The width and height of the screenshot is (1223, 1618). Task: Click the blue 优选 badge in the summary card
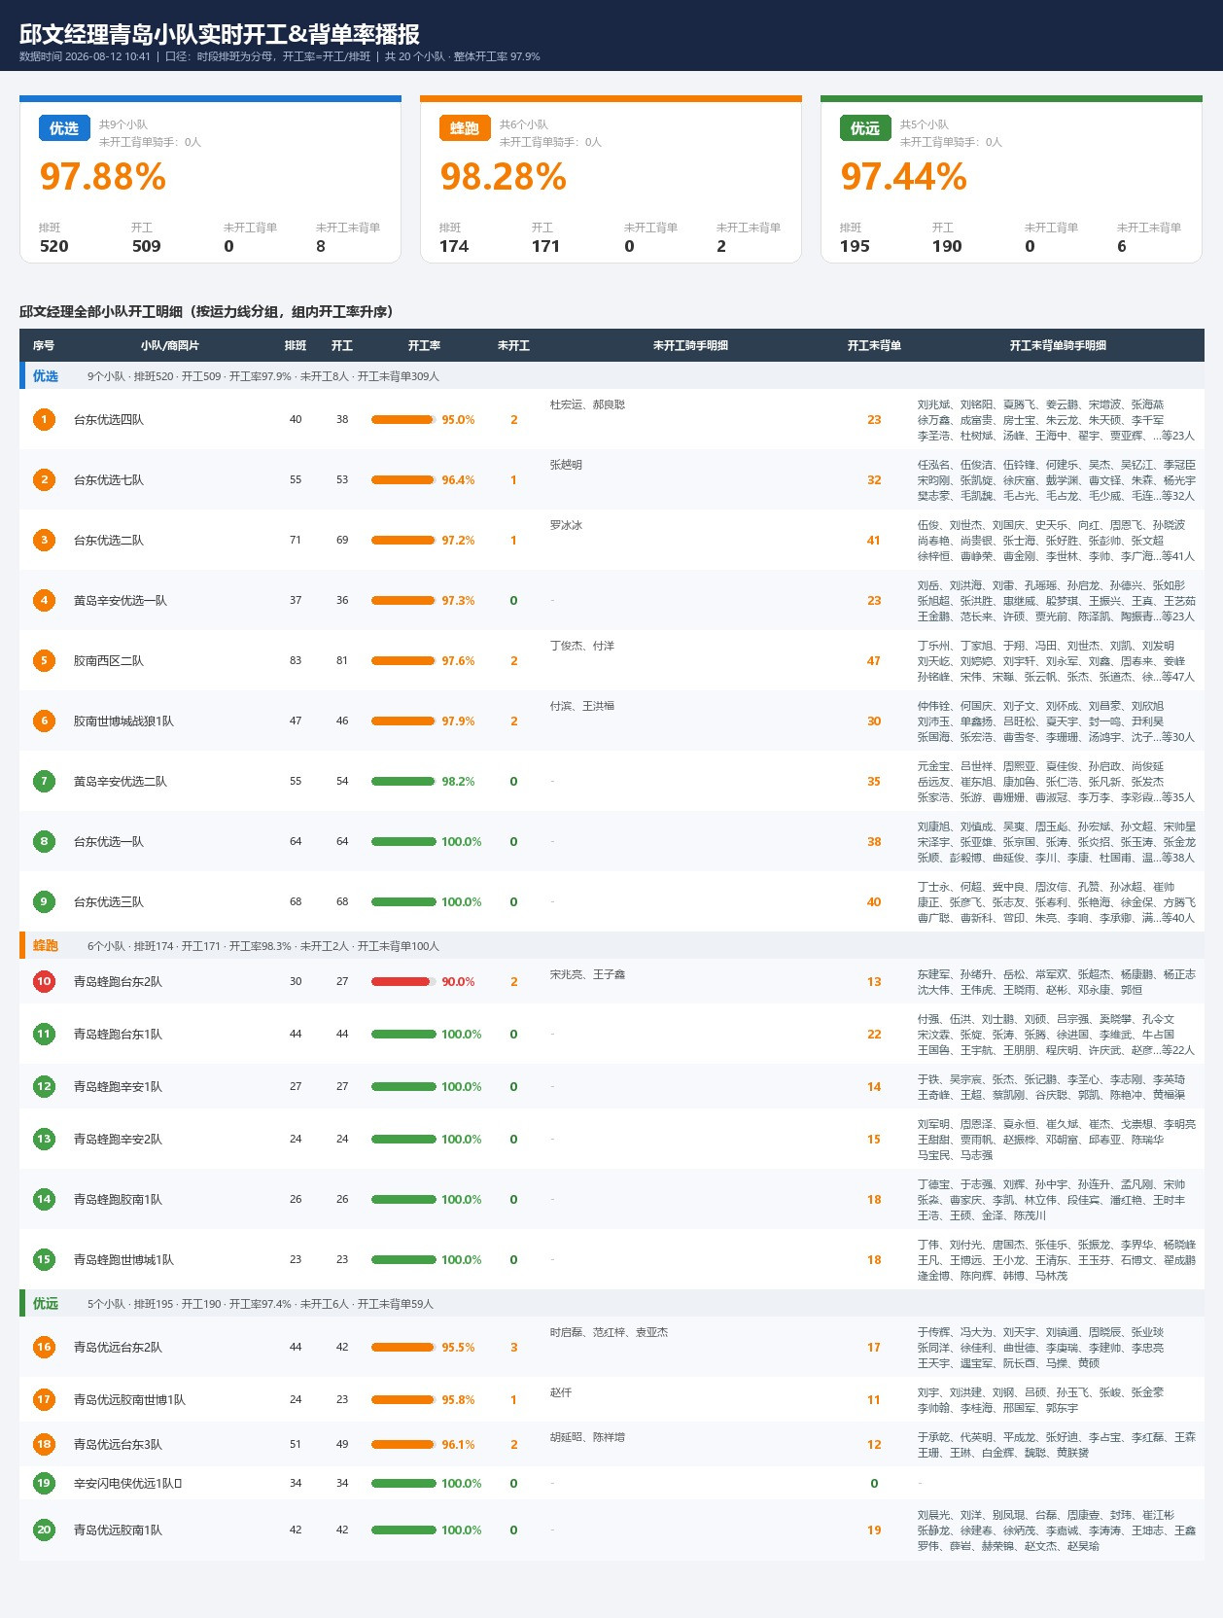click(x=64, y=128)
